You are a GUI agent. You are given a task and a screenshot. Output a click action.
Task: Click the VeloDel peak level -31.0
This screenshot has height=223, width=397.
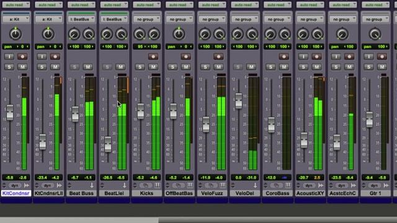pos(252,178)
